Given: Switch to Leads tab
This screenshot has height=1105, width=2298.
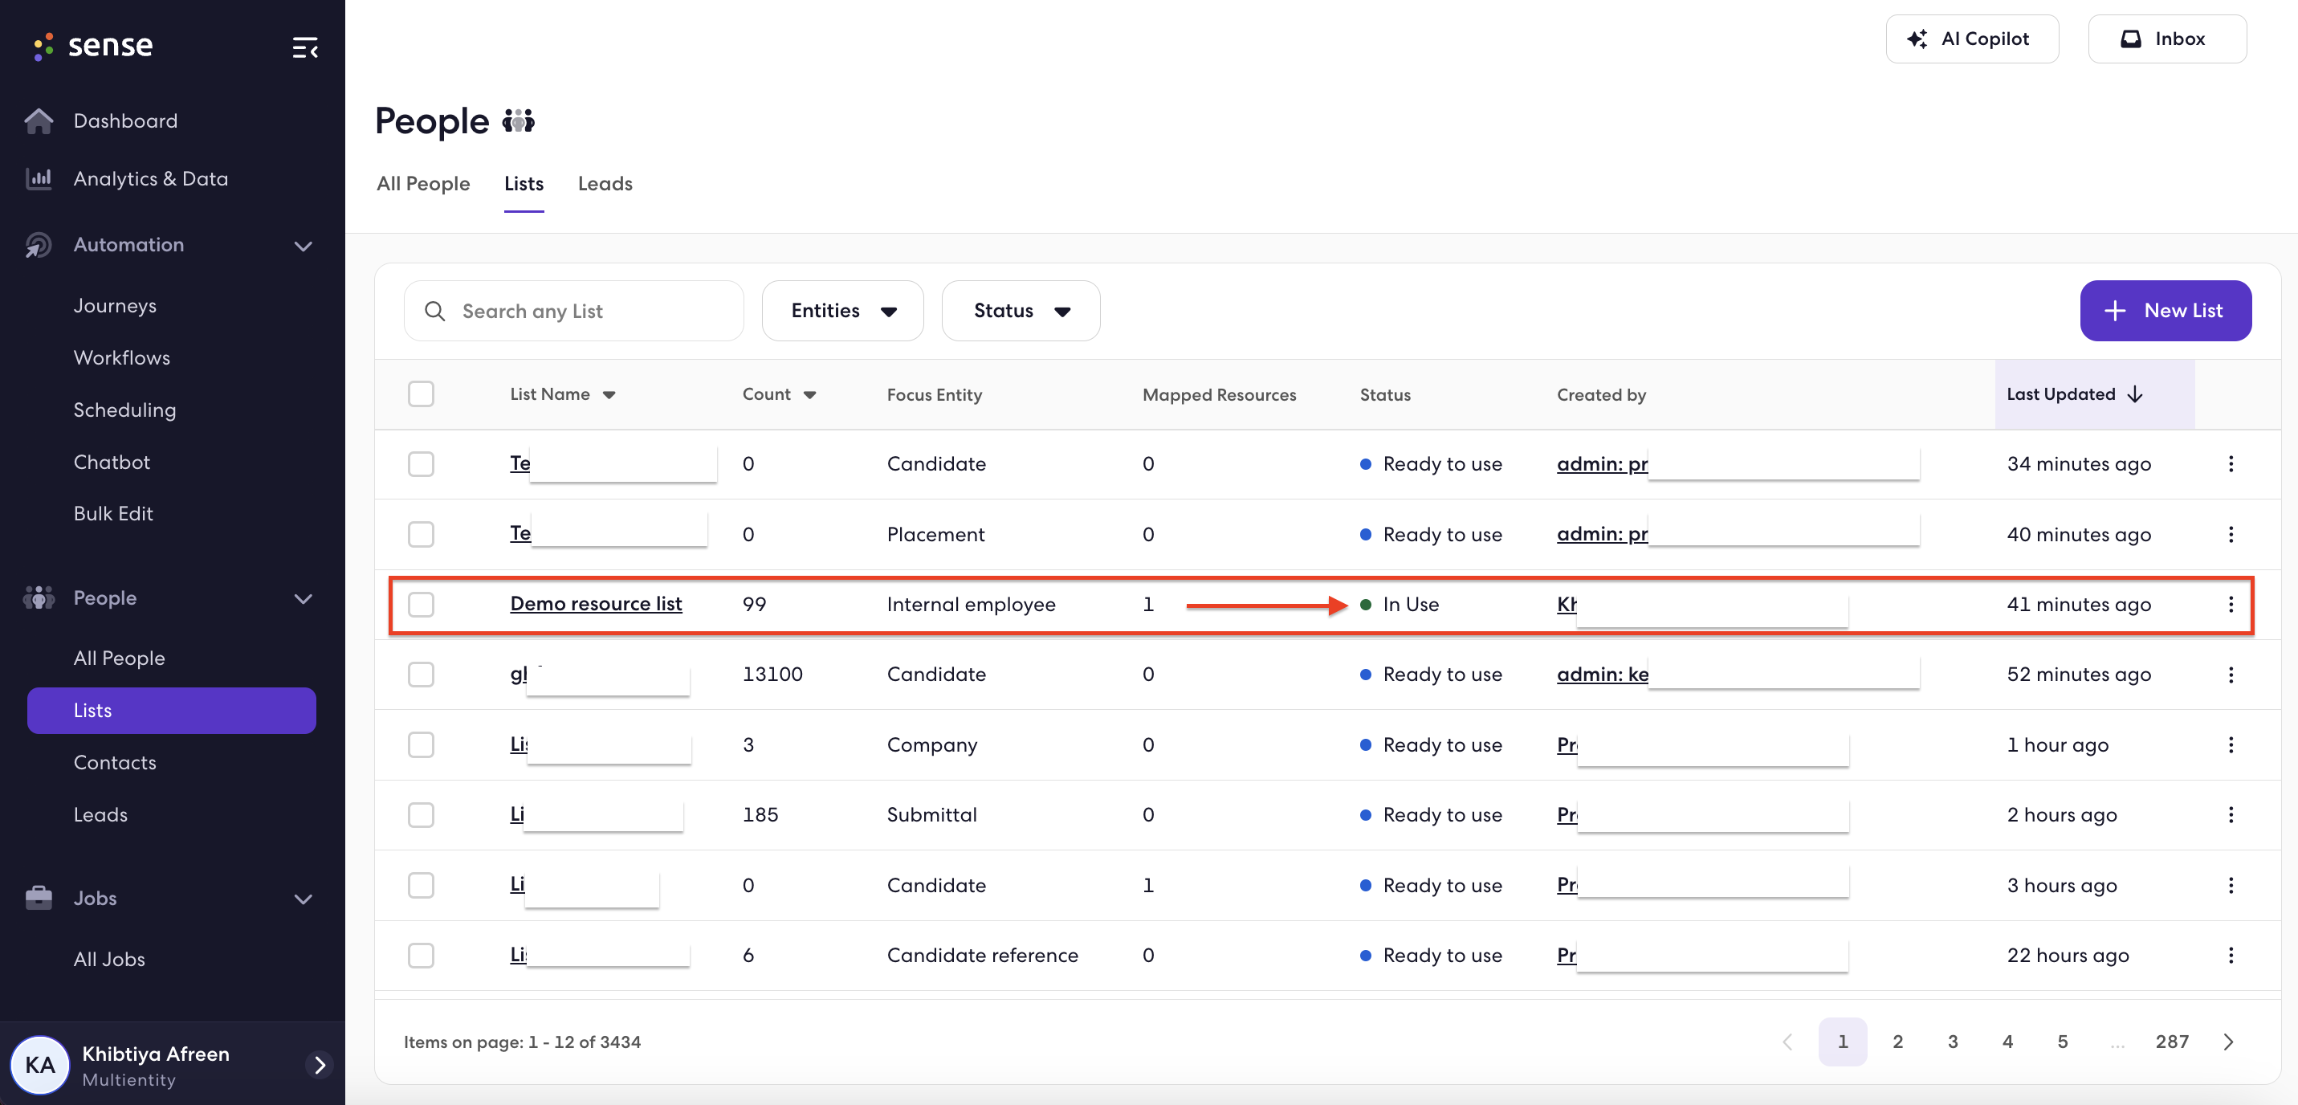Looking at the screenshot, I should pyautogui.click(x=605, y=183).
